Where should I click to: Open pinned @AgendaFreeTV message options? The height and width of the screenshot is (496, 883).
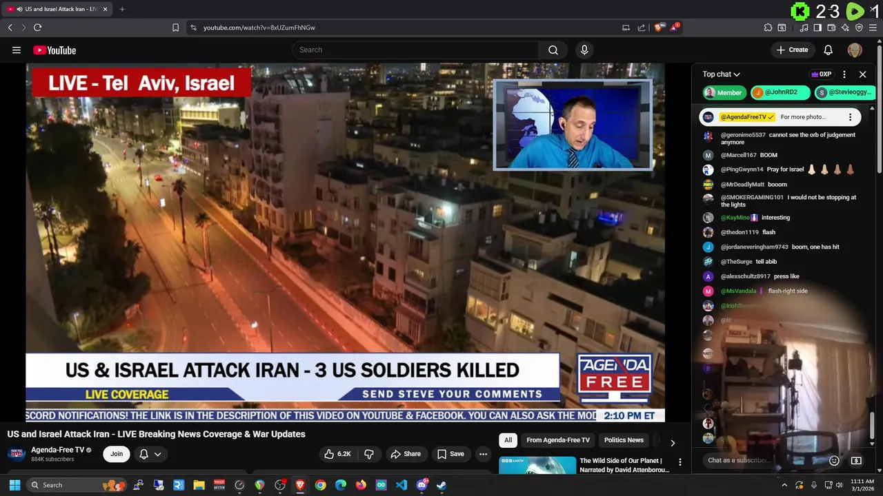(x=850, y=117)
